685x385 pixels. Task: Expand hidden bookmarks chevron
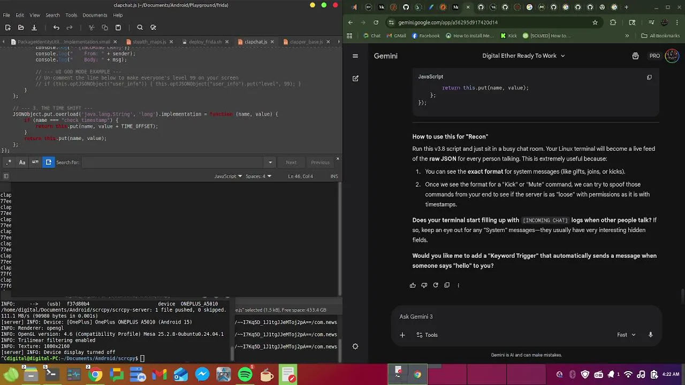[x=627, y=36]
